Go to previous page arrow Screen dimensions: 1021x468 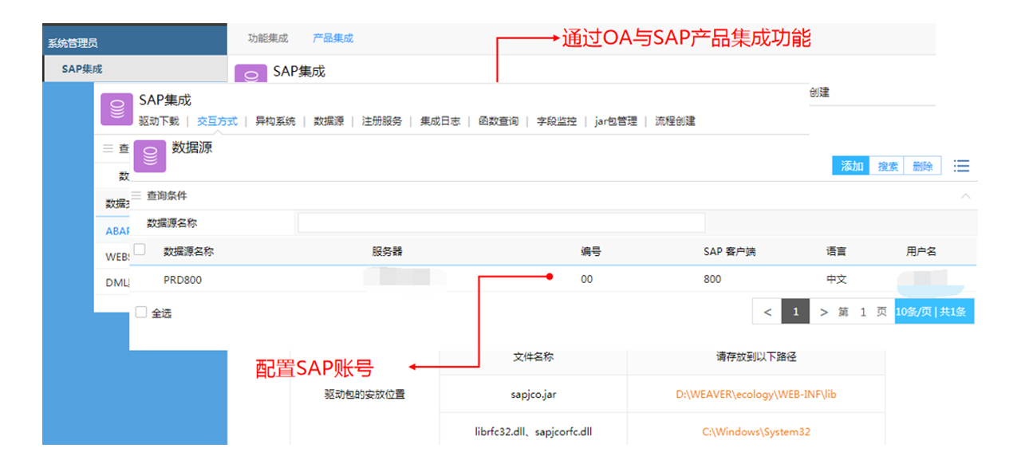coord(767,312)
